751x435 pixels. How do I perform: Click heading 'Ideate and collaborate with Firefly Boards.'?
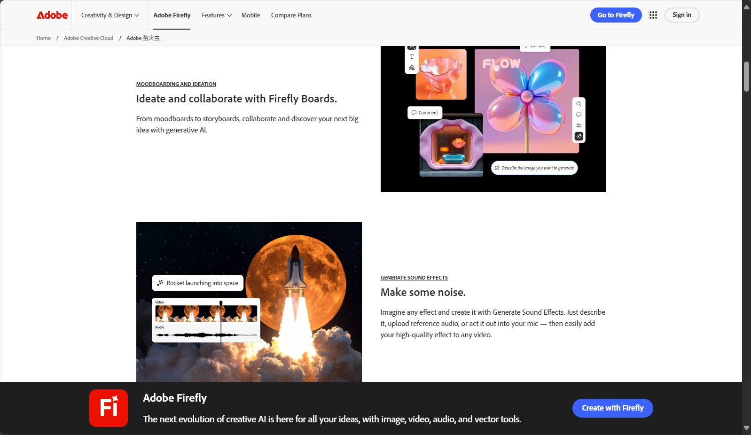coord(236,99)
